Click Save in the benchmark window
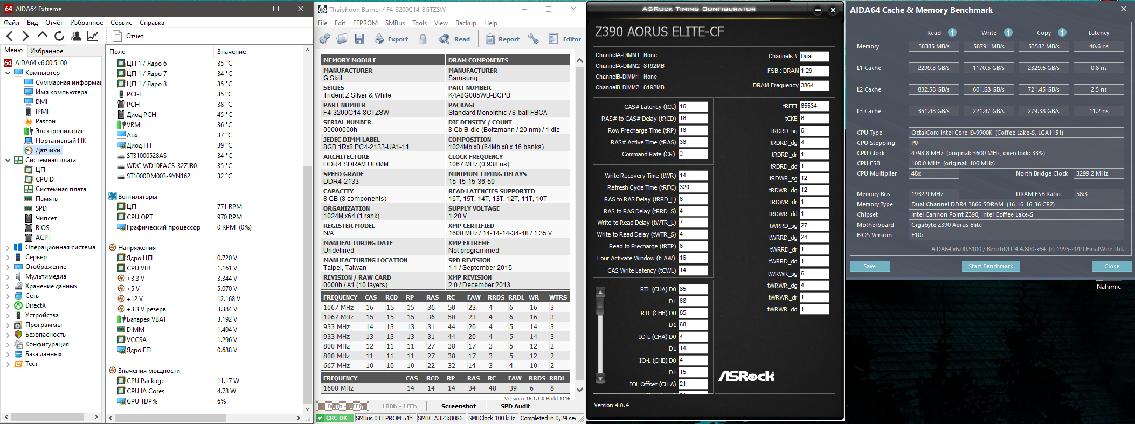The width and height of the screenshot is (1135, 424). point(869,266)
